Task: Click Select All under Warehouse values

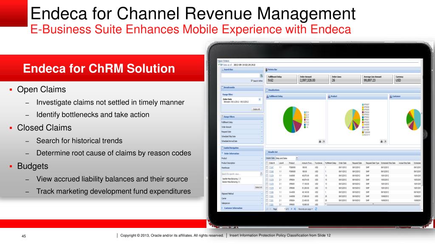Action: point(258,187)
